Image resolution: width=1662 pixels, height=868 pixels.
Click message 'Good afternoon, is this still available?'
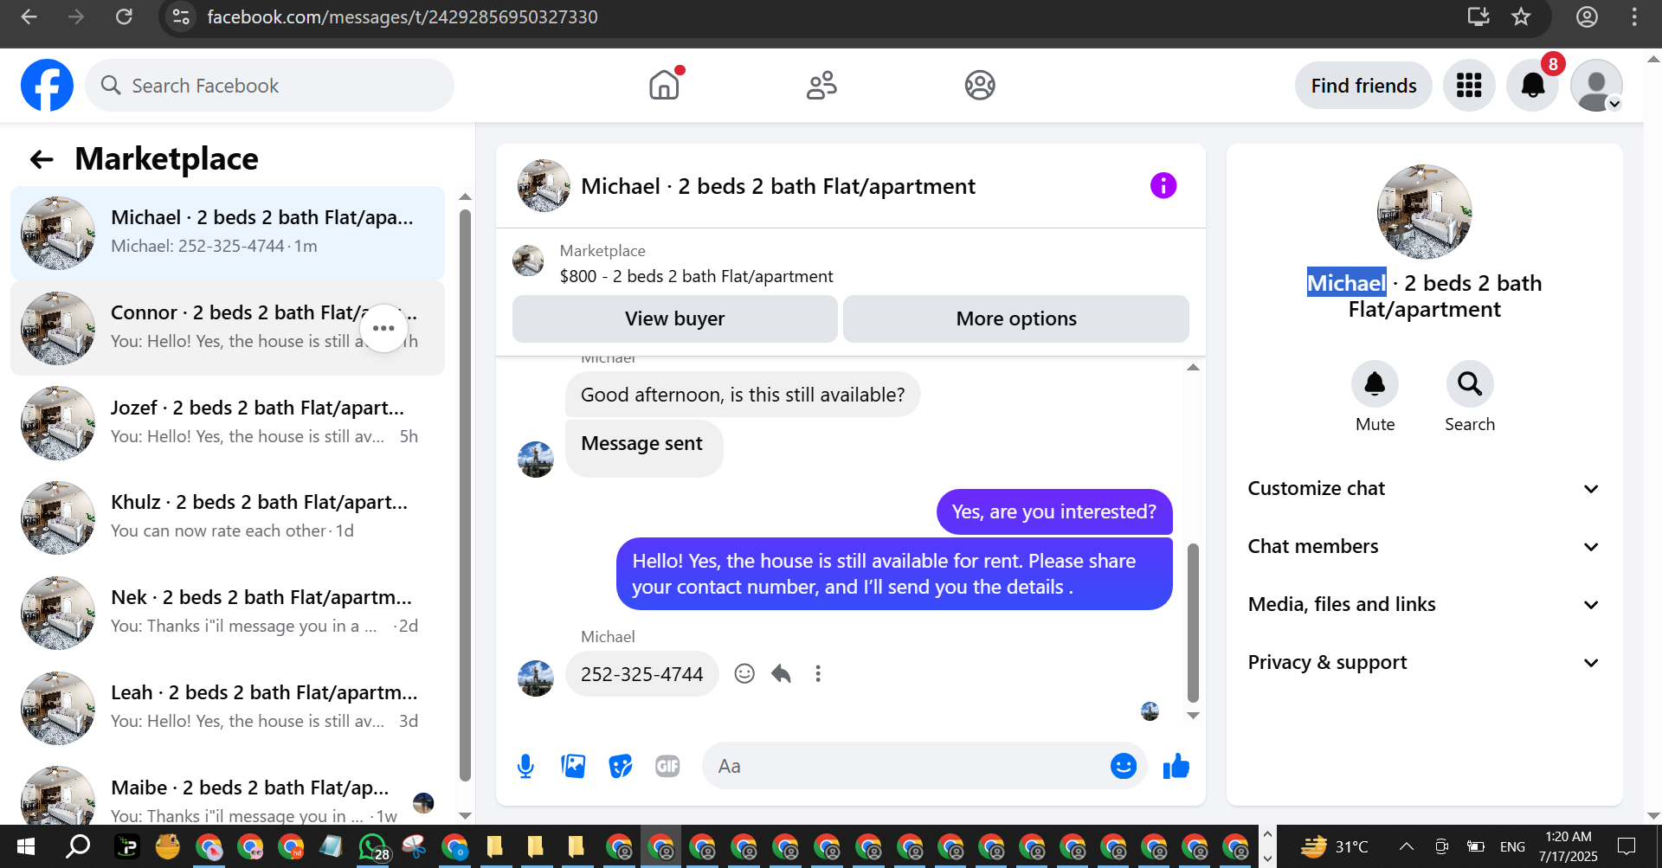743,395
